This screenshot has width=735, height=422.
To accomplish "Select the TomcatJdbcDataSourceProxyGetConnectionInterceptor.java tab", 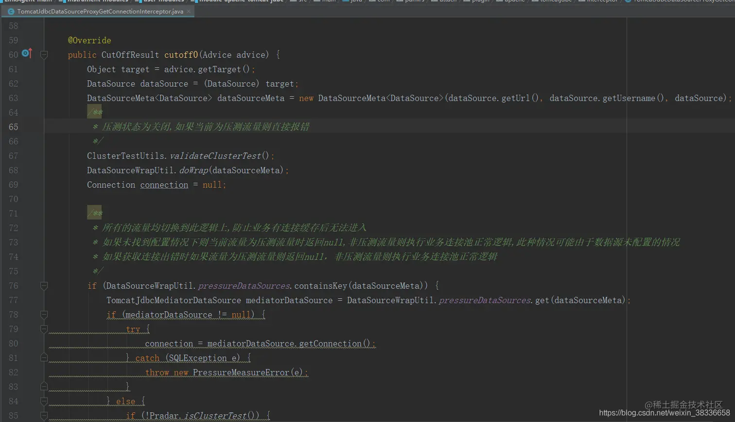I will [100, 11].
